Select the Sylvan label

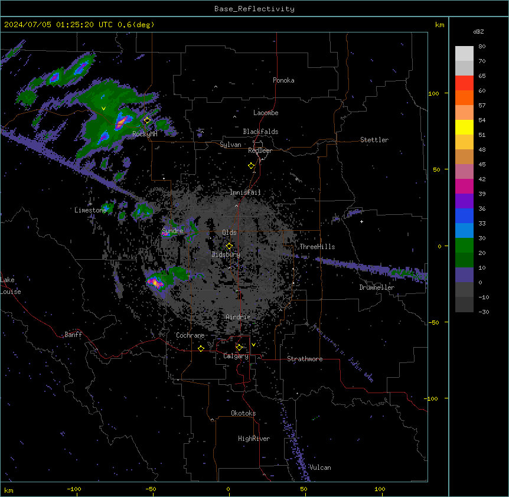click(230, 145)
